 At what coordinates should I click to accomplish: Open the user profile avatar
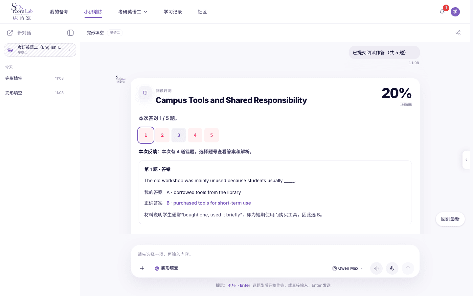click(455, 12)
